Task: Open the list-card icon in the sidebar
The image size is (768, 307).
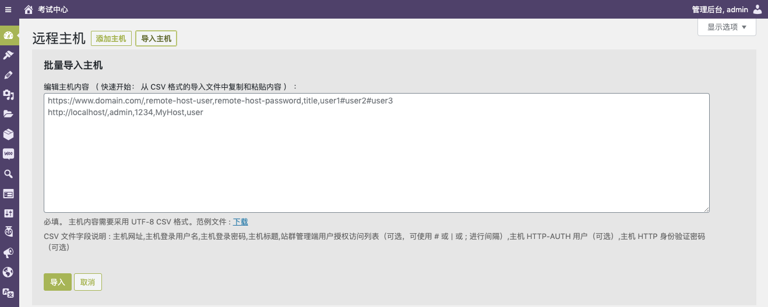Action: click(9, 194)
